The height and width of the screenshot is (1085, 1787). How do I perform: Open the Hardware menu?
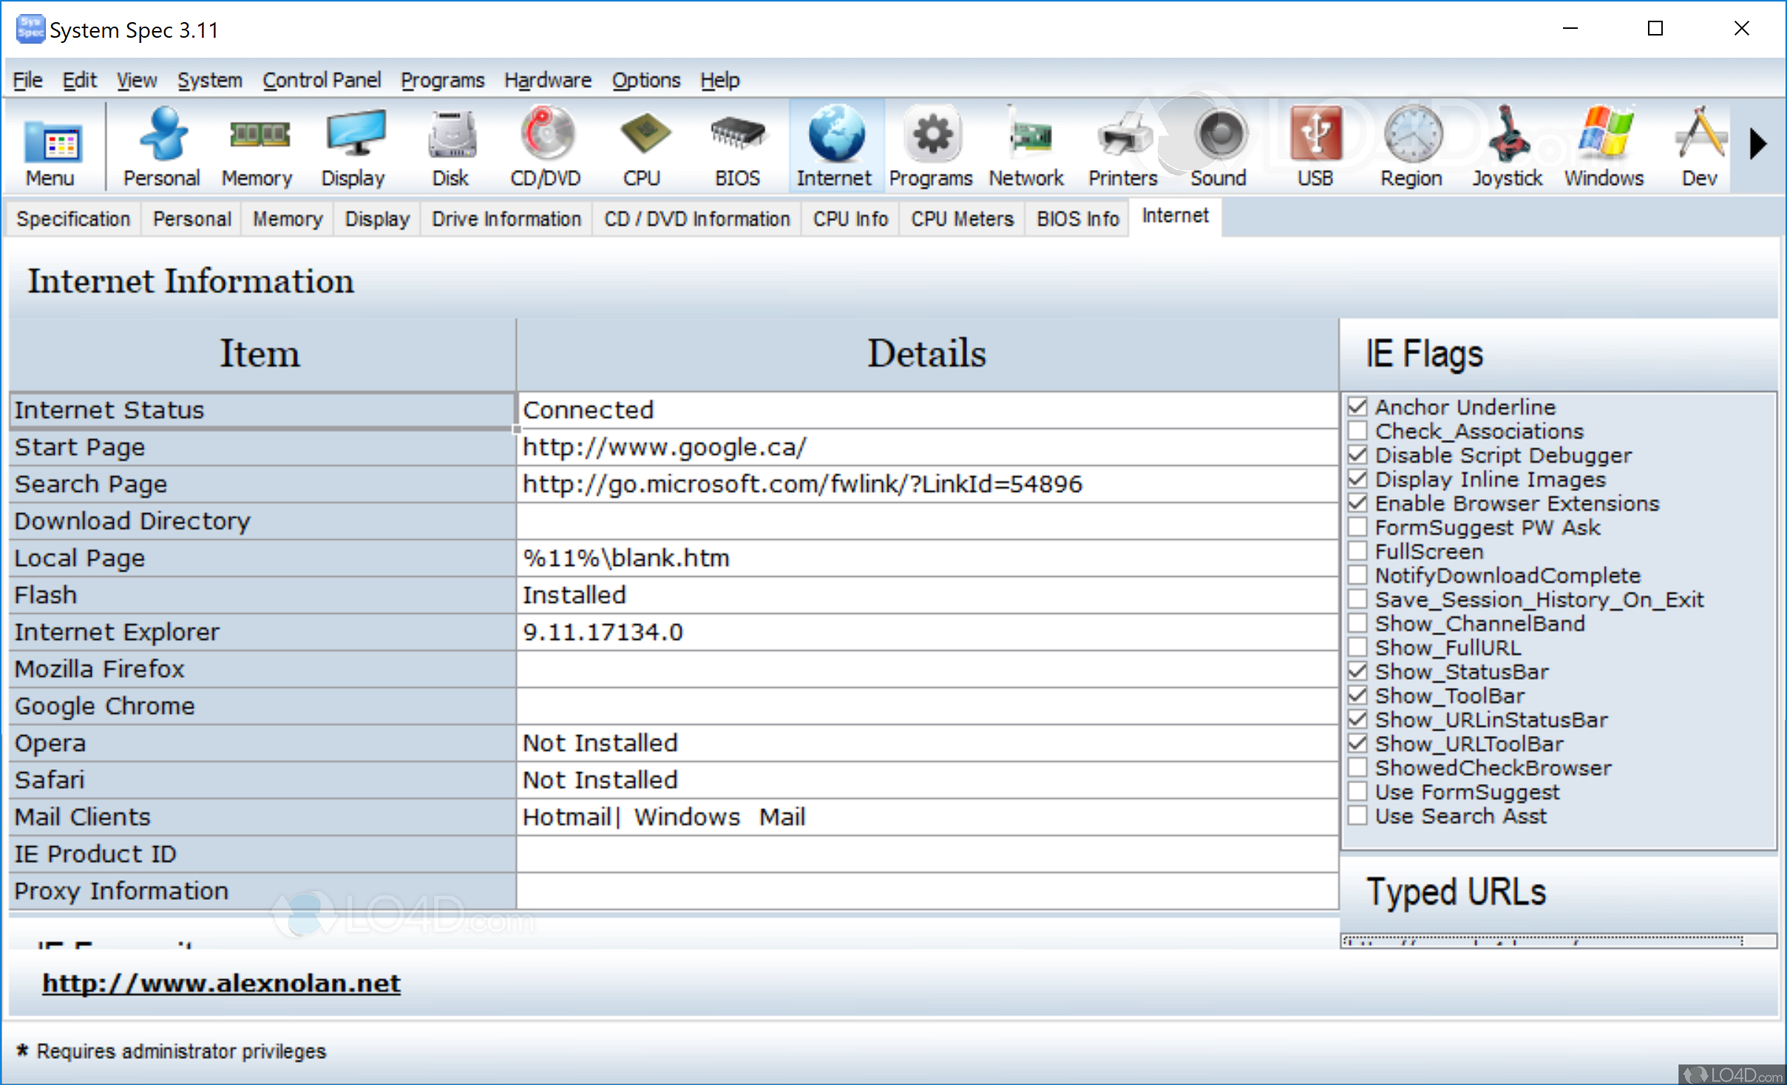[x=547, y=80]
